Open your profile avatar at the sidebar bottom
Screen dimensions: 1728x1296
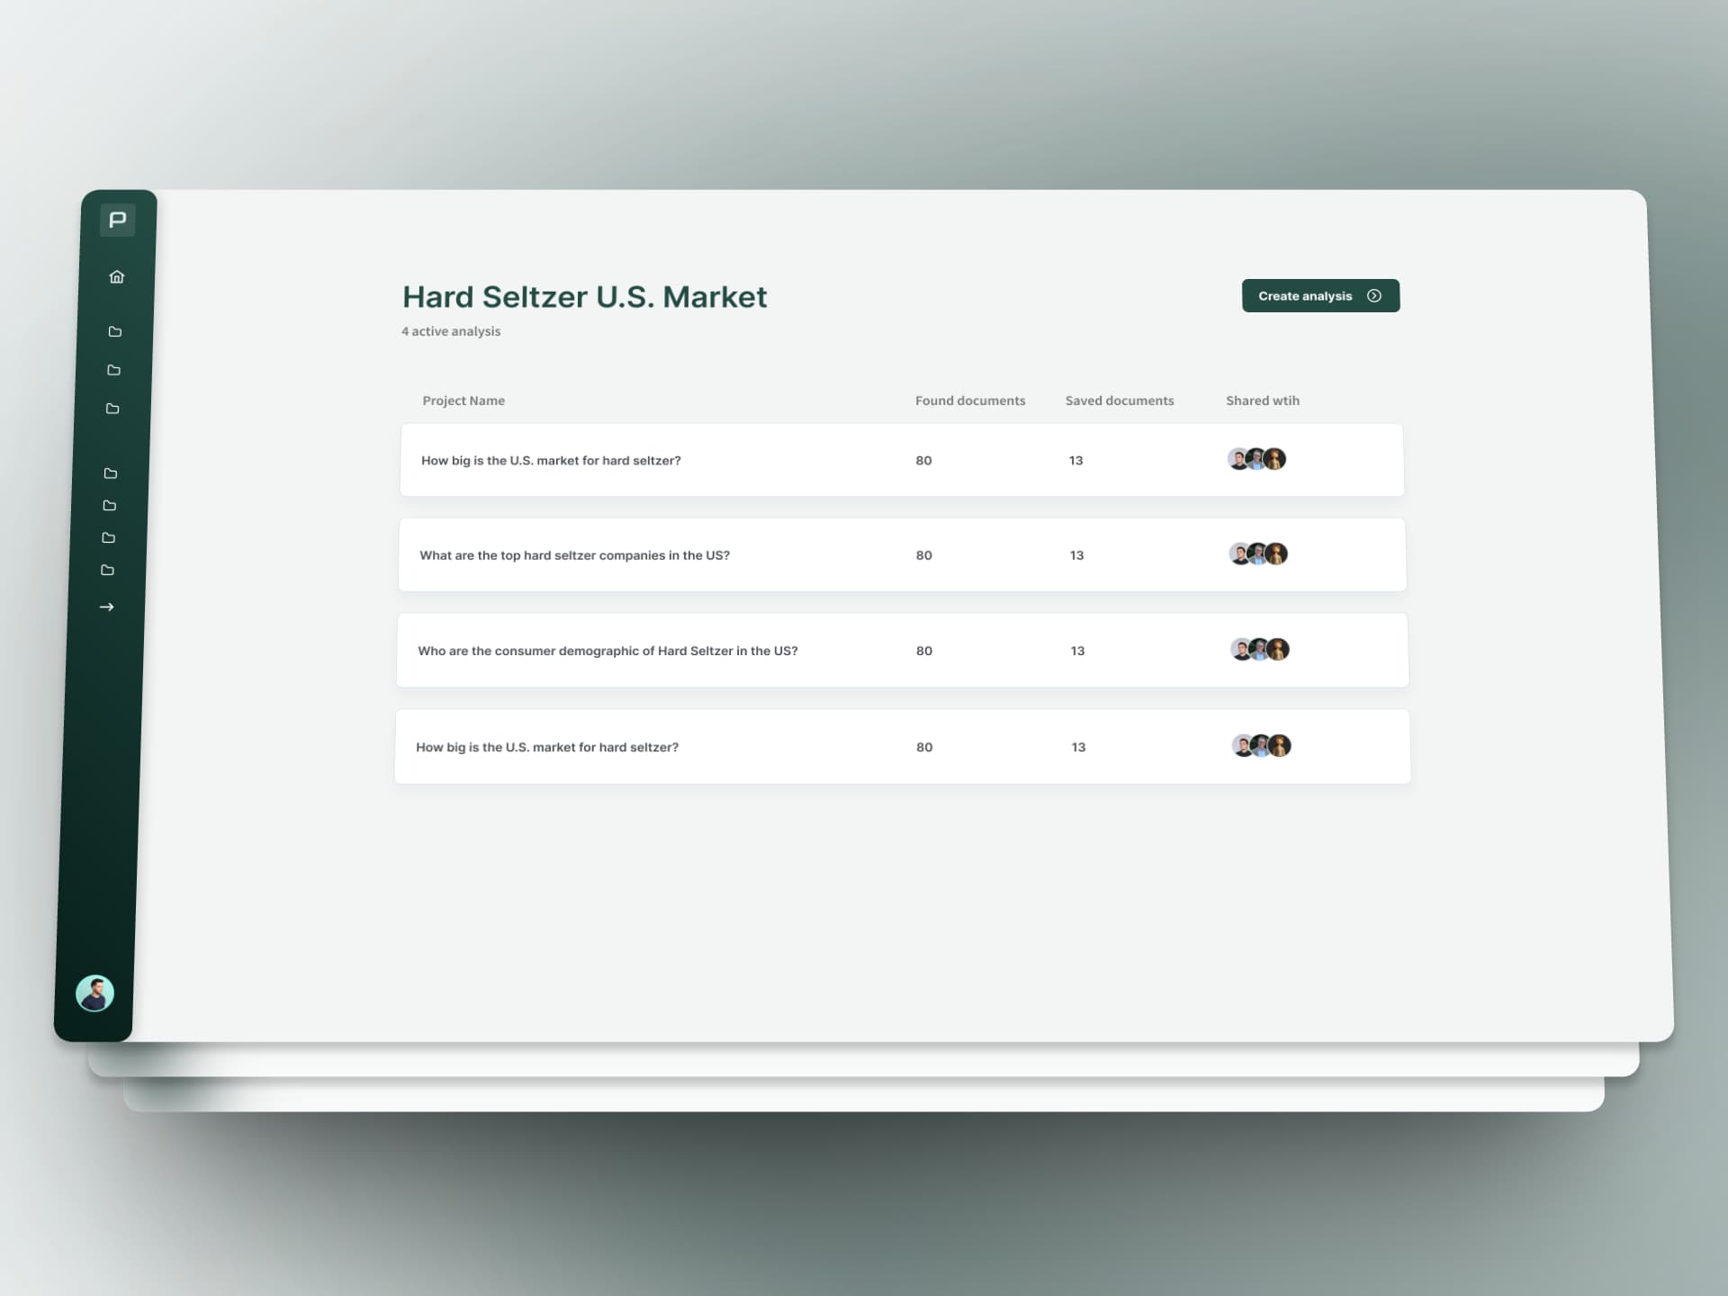click(94, 994)
